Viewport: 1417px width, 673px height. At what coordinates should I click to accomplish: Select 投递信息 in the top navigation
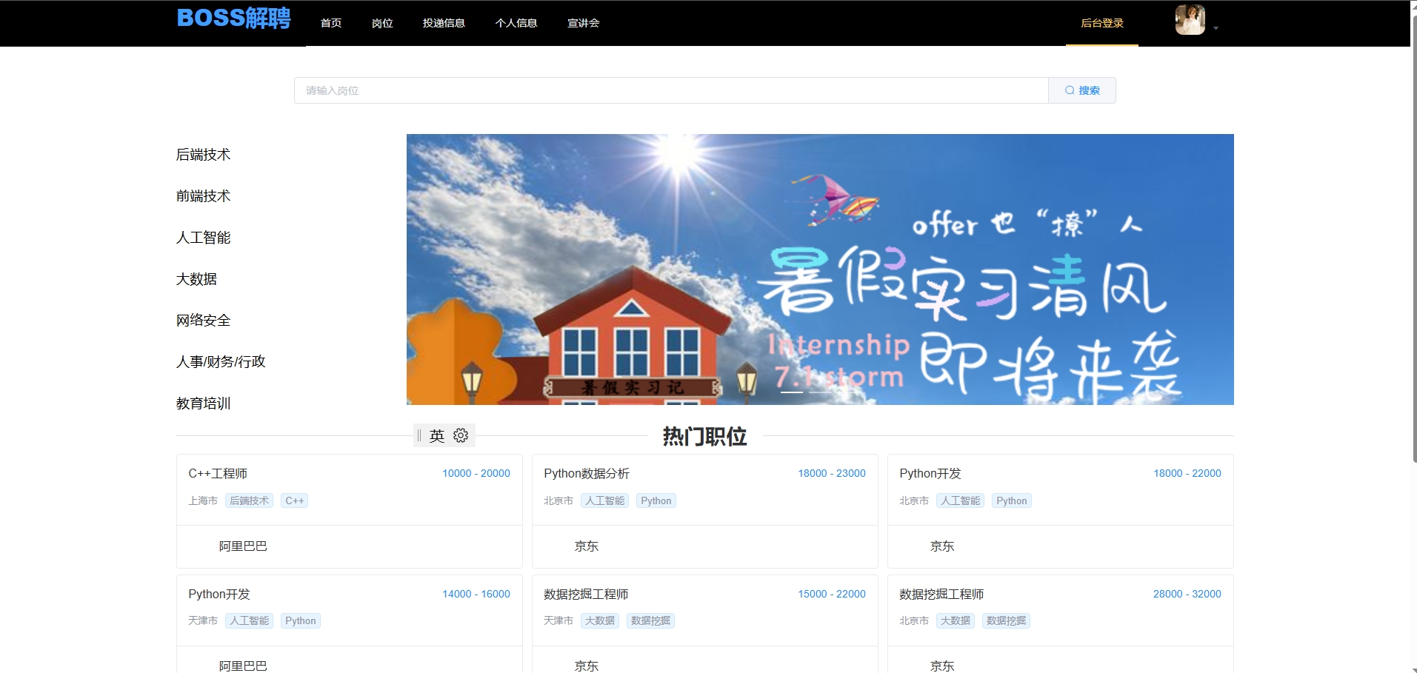pyautogui.click(x=444, y=23)
